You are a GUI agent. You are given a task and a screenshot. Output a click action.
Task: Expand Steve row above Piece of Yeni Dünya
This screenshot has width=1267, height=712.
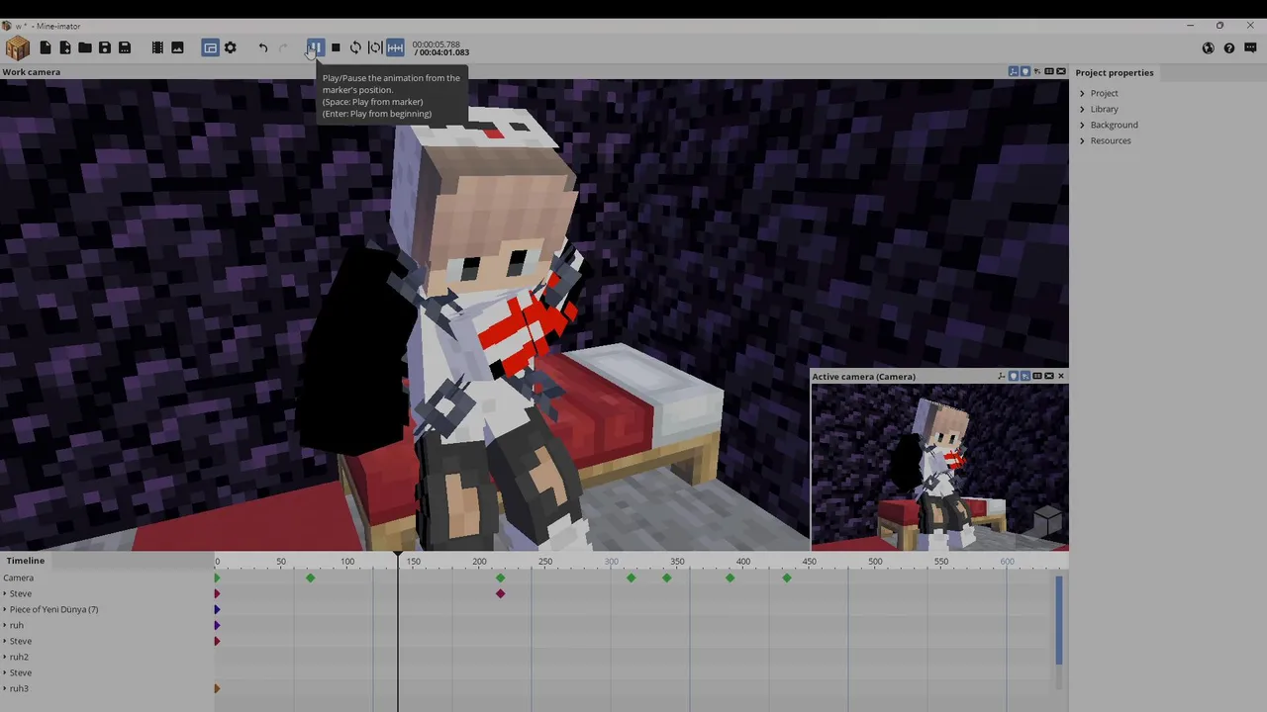click(5, 593)
